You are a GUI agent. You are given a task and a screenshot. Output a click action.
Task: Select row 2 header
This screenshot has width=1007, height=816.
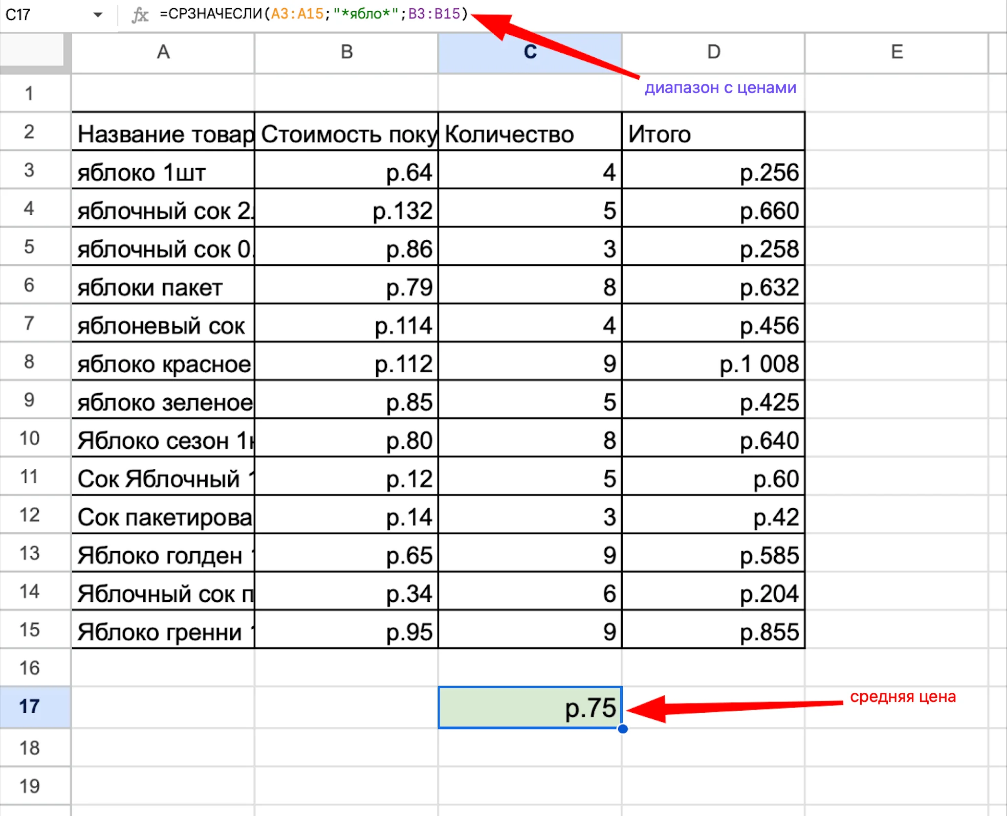[30, 132]
